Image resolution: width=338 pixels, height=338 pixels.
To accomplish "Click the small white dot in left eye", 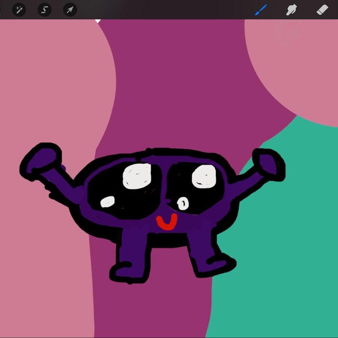I will [108, 202].
